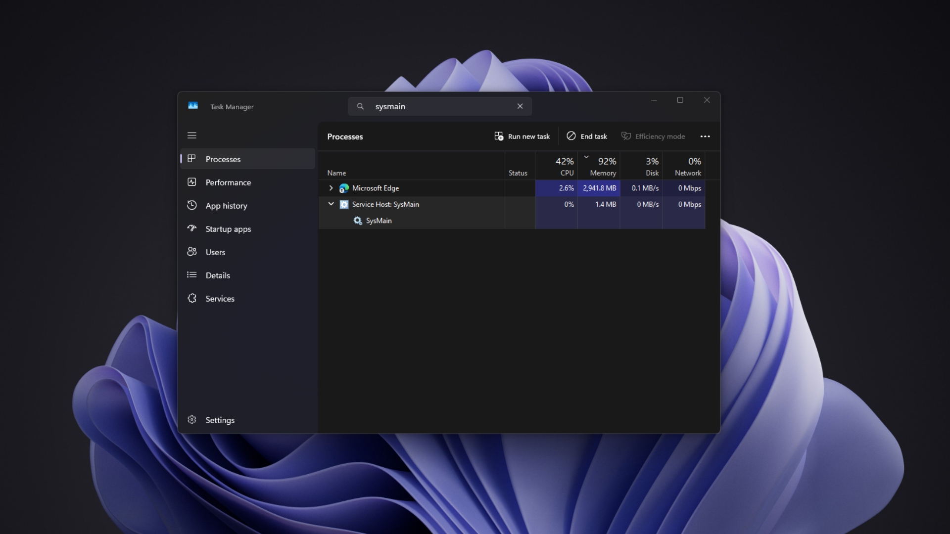The width and height of the screenshot is (950, 534).
Task: Sort processes by Name column
Action: (411, 166)
